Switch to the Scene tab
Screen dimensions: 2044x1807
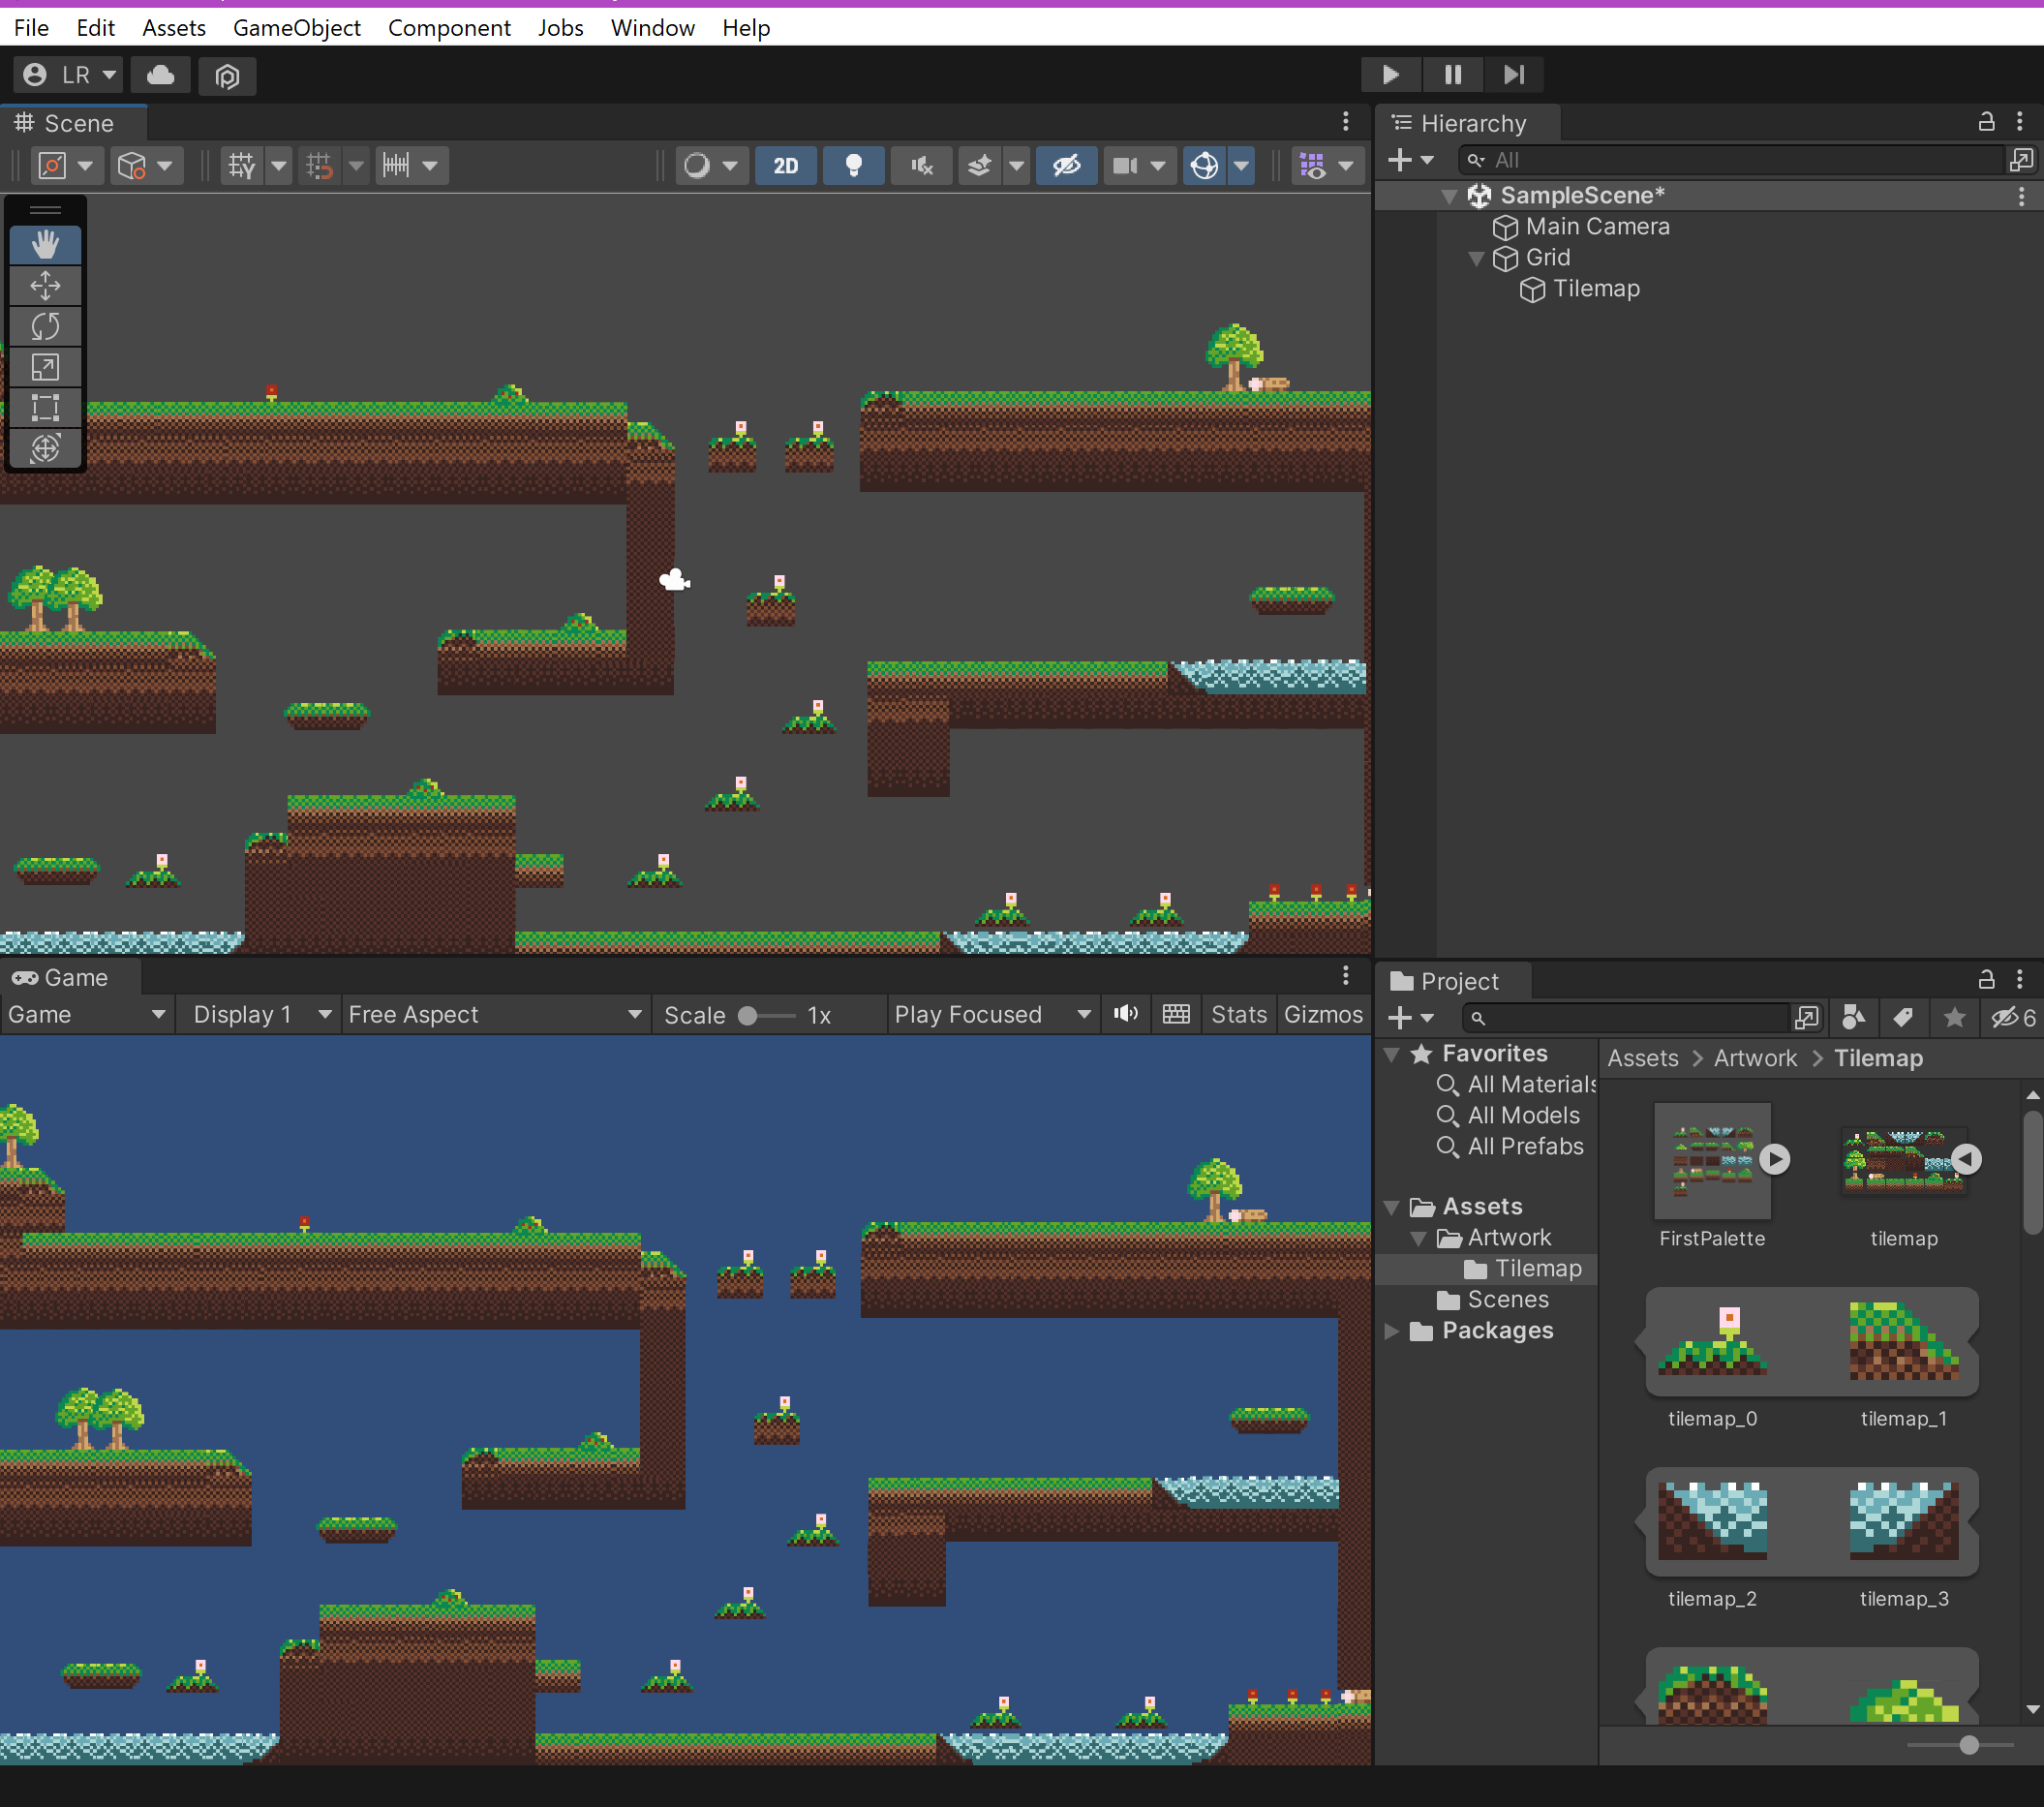[74, 123]
